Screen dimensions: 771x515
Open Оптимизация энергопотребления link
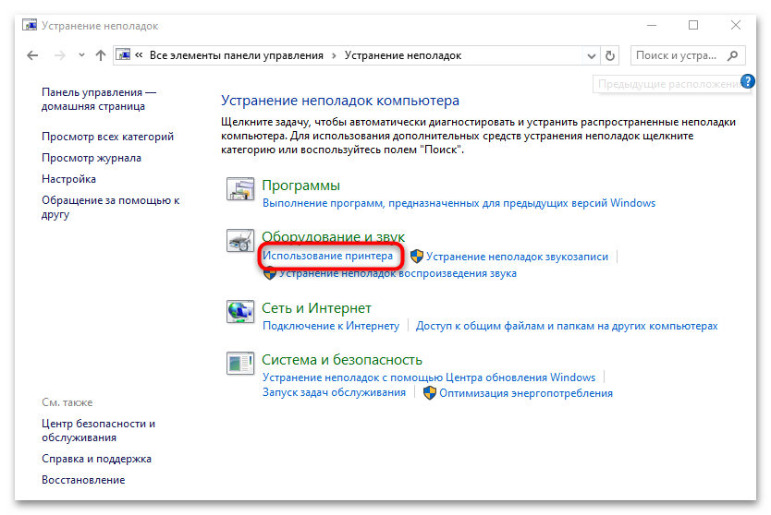point(526,393)
